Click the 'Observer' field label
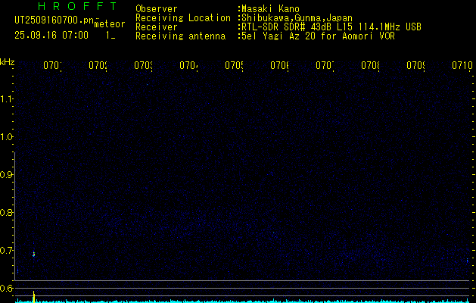 (x=157, y=8)
